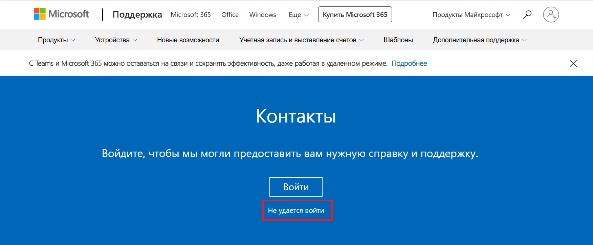
Task: Expand Дополнительная поддержка menu
Action: [480, 40]
